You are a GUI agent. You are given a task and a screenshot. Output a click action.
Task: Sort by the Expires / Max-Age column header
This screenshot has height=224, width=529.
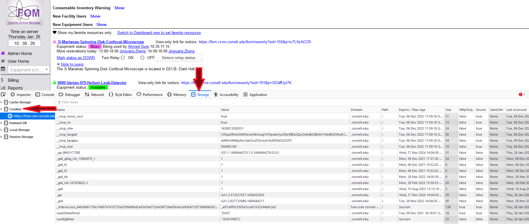point(421,110)
